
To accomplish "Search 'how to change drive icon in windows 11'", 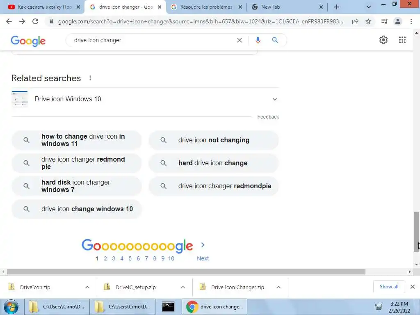I will coord(77,140).
